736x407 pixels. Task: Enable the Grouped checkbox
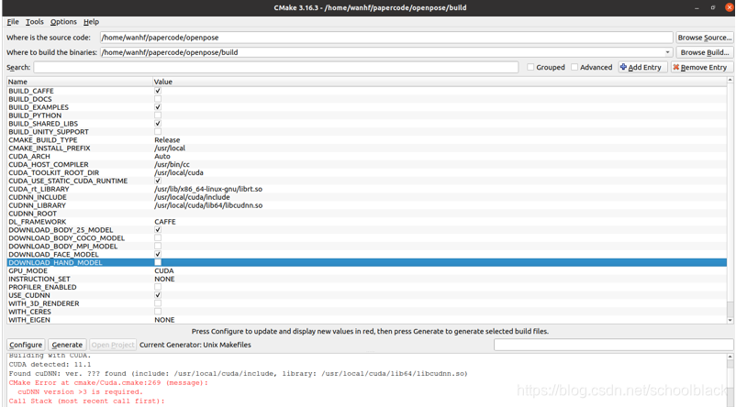coord(530,67)
